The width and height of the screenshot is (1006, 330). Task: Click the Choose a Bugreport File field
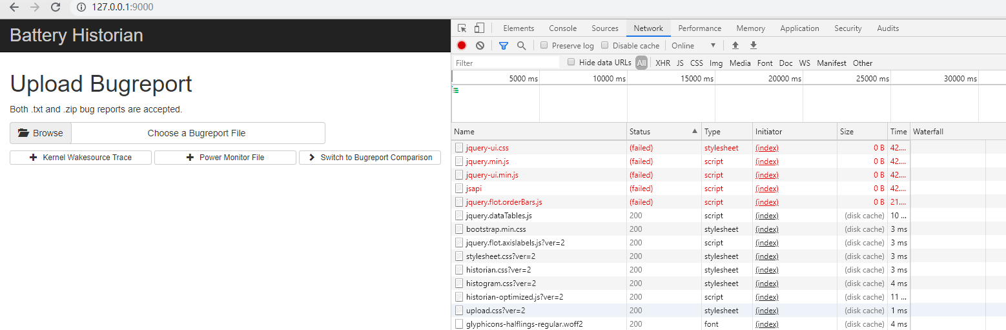[198, 133]
